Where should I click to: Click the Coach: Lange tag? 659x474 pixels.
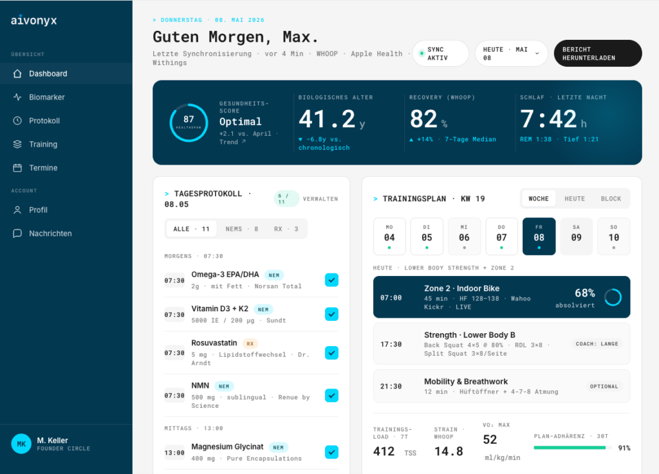[597, 344]
